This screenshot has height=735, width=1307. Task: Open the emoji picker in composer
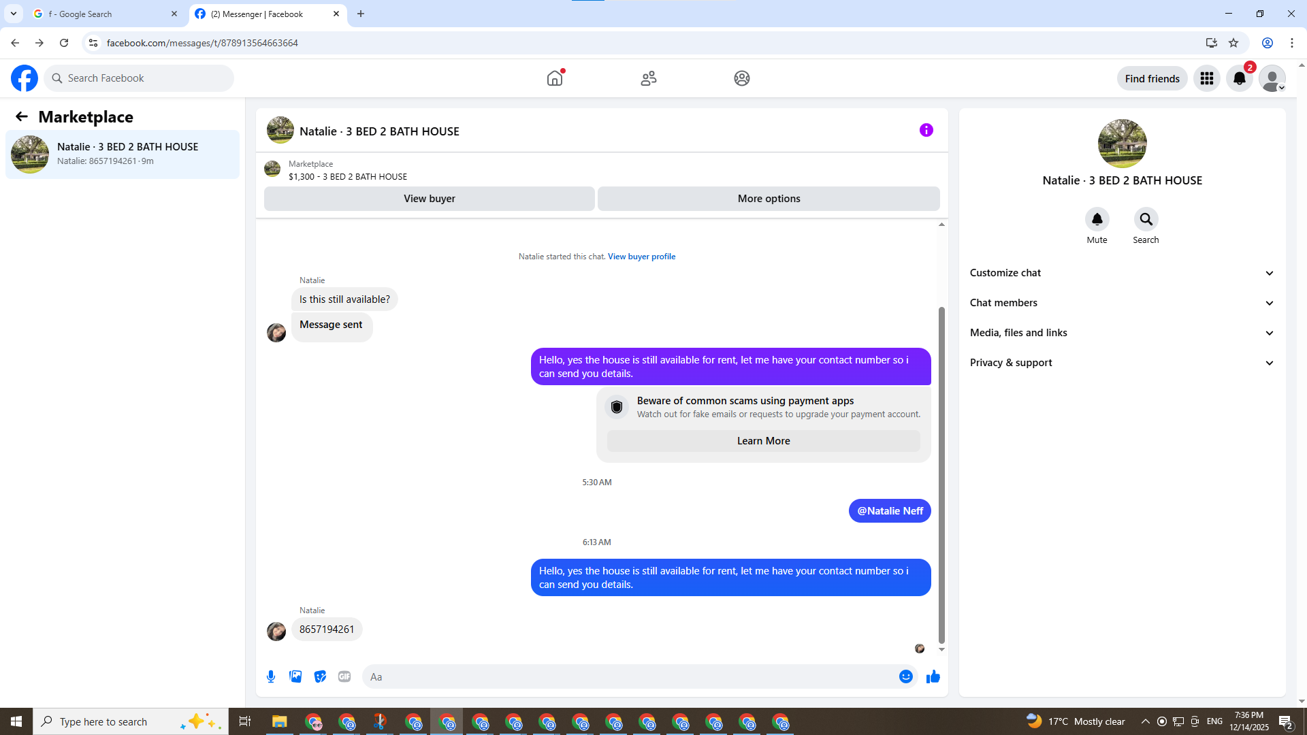tap(905, 676)
